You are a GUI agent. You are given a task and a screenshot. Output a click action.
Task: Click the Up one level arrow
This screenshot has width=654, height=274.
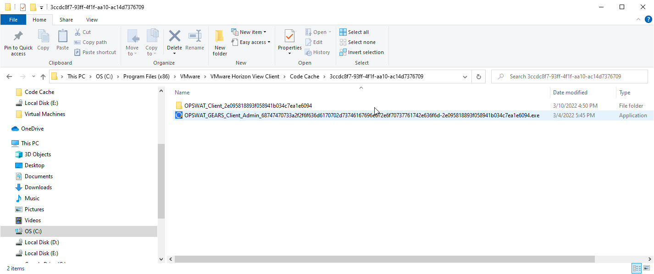43,77
